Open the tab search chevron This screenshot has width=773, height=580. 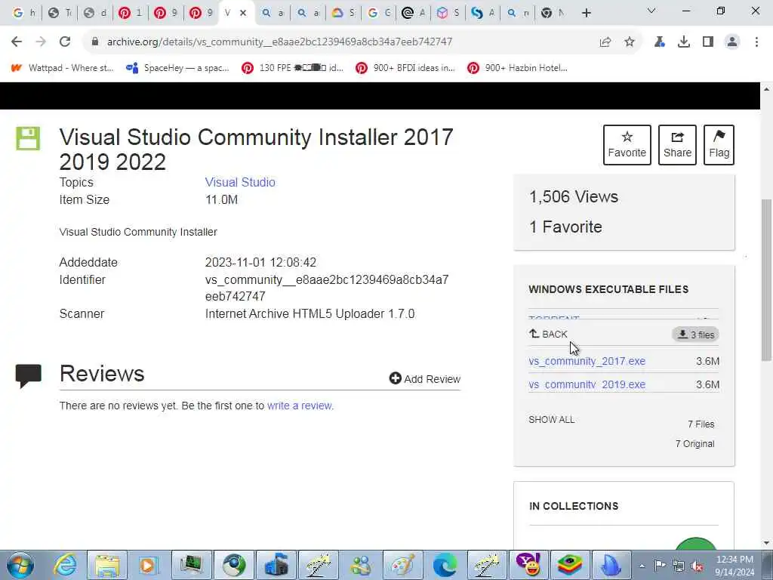point(651,11)
